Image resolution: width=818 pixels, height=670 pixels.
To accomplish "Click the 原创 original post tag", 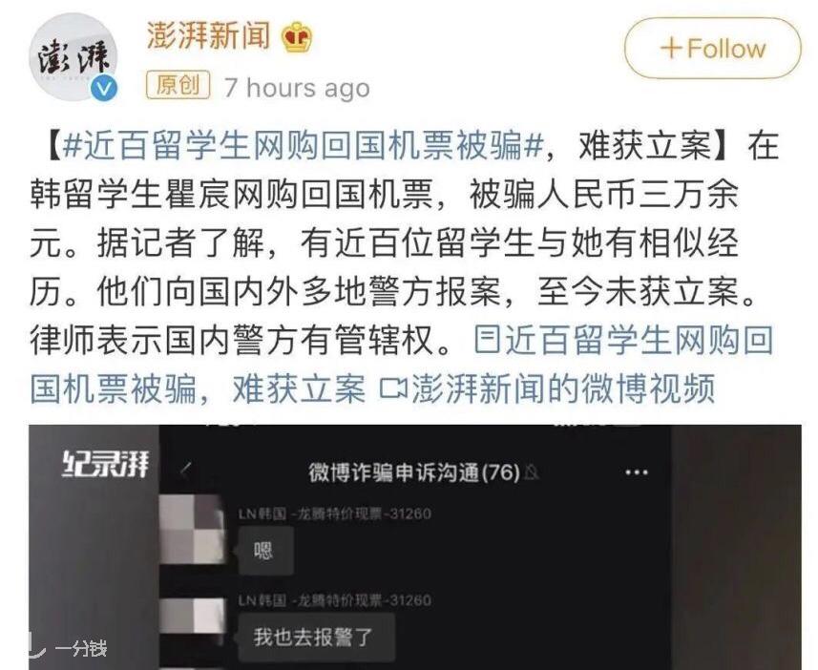I will (x=178, y=85).
